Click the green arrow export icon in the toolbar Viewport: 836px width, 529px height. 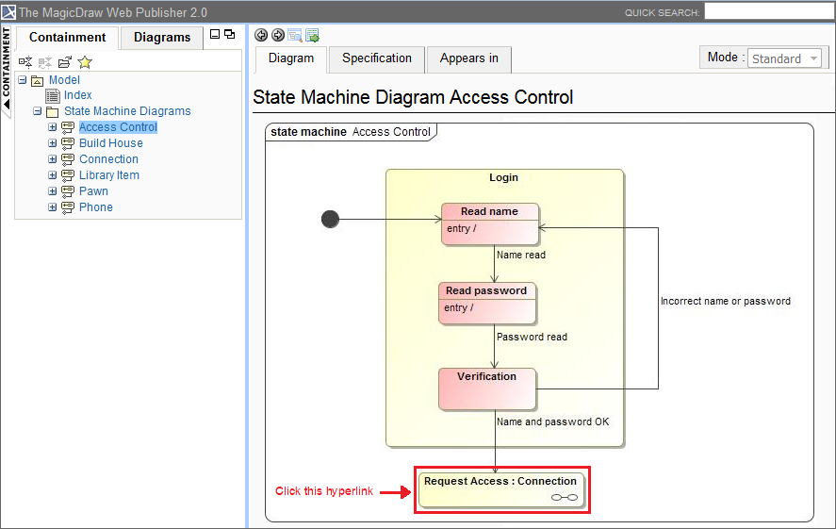pyautogui.click(x=312, y=35)
